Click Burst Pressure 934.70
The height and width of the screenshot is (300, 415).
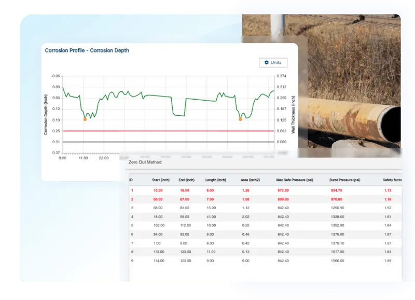point(336,190)
